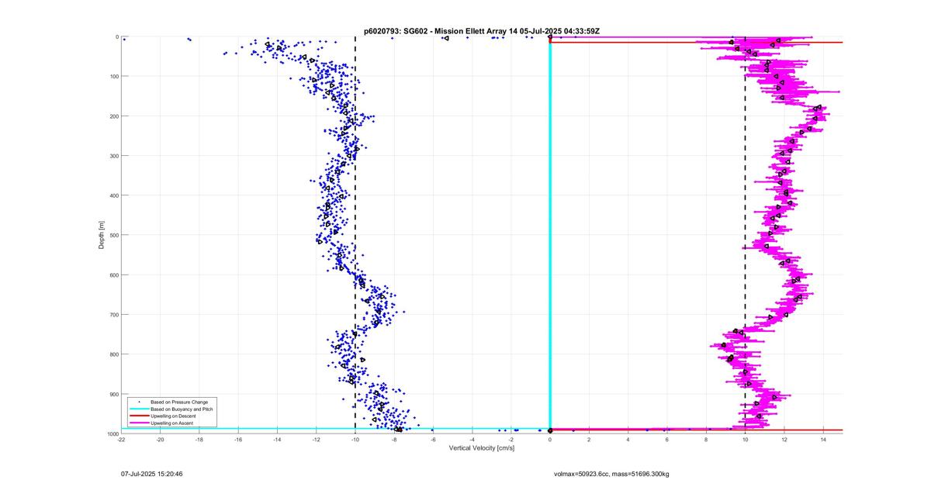Click the timestamp '07-Jul-2025 15:20:46'
The height and width of the screenshot is (487, 931).
[152, 473]
